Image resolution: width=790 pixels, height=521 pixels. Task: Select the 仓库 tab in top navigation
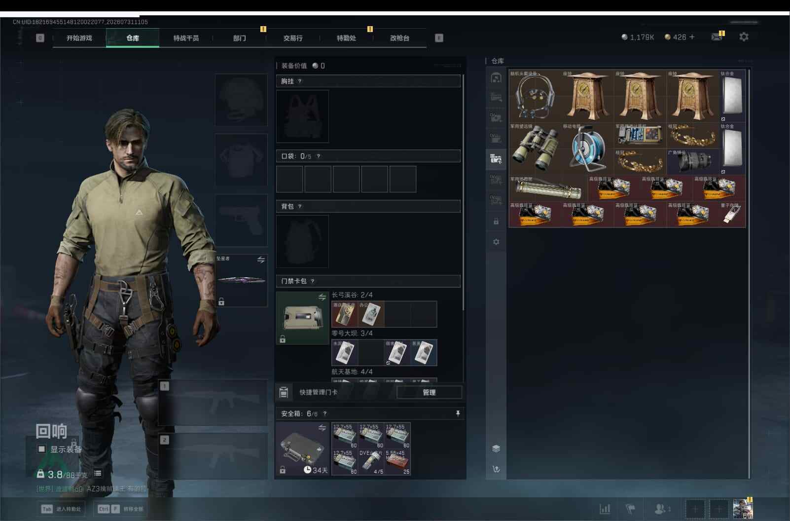[133, 38]
